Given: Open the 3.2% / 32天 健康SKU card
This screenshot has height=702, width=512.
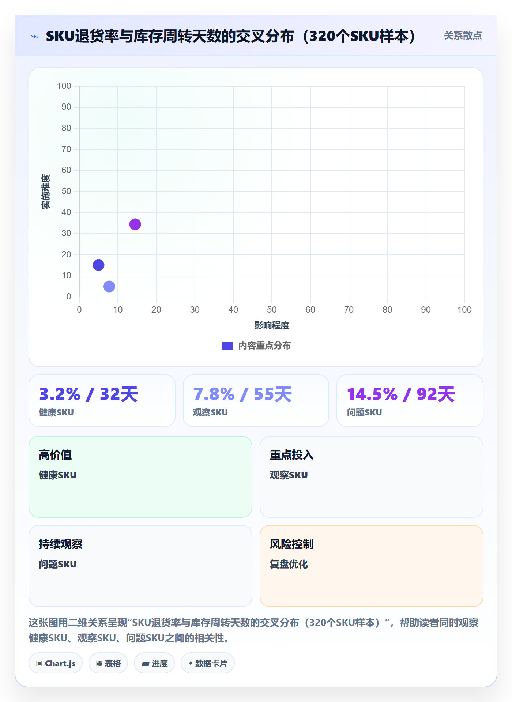Looking at the screenshot, I should point(102,400).
